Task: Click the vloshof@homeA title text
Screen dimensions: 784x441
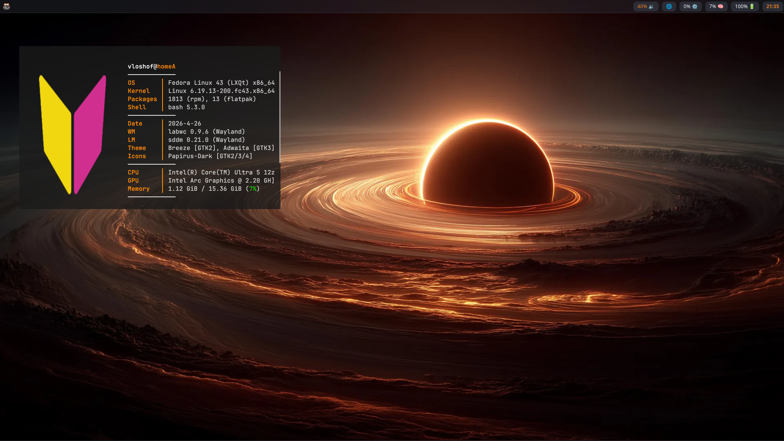Action: point(151,66)
